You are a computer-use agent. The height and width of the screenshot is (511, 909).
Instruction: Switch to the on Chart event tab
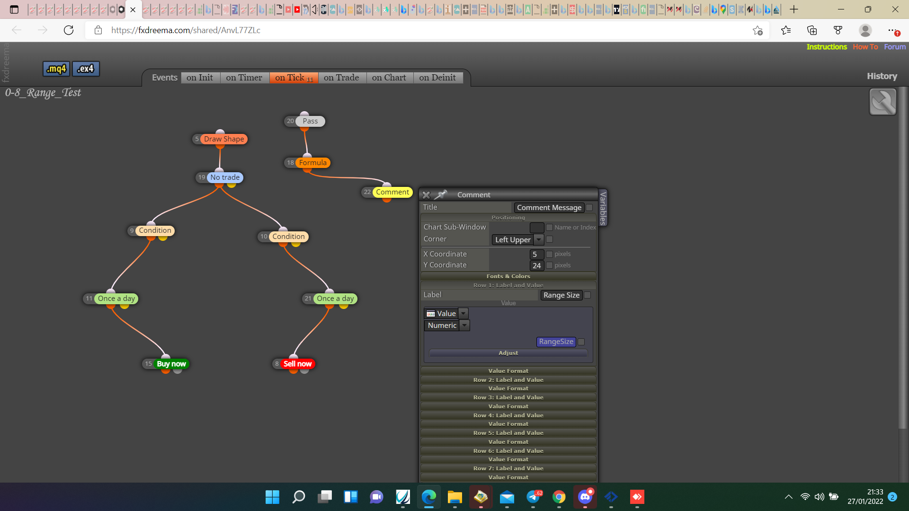(389, 78)
